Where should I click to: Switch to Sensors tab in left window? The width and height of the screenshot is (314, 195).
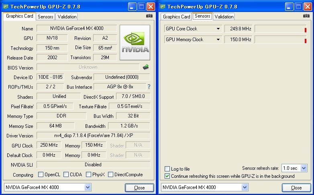click(x=45, y=17)
